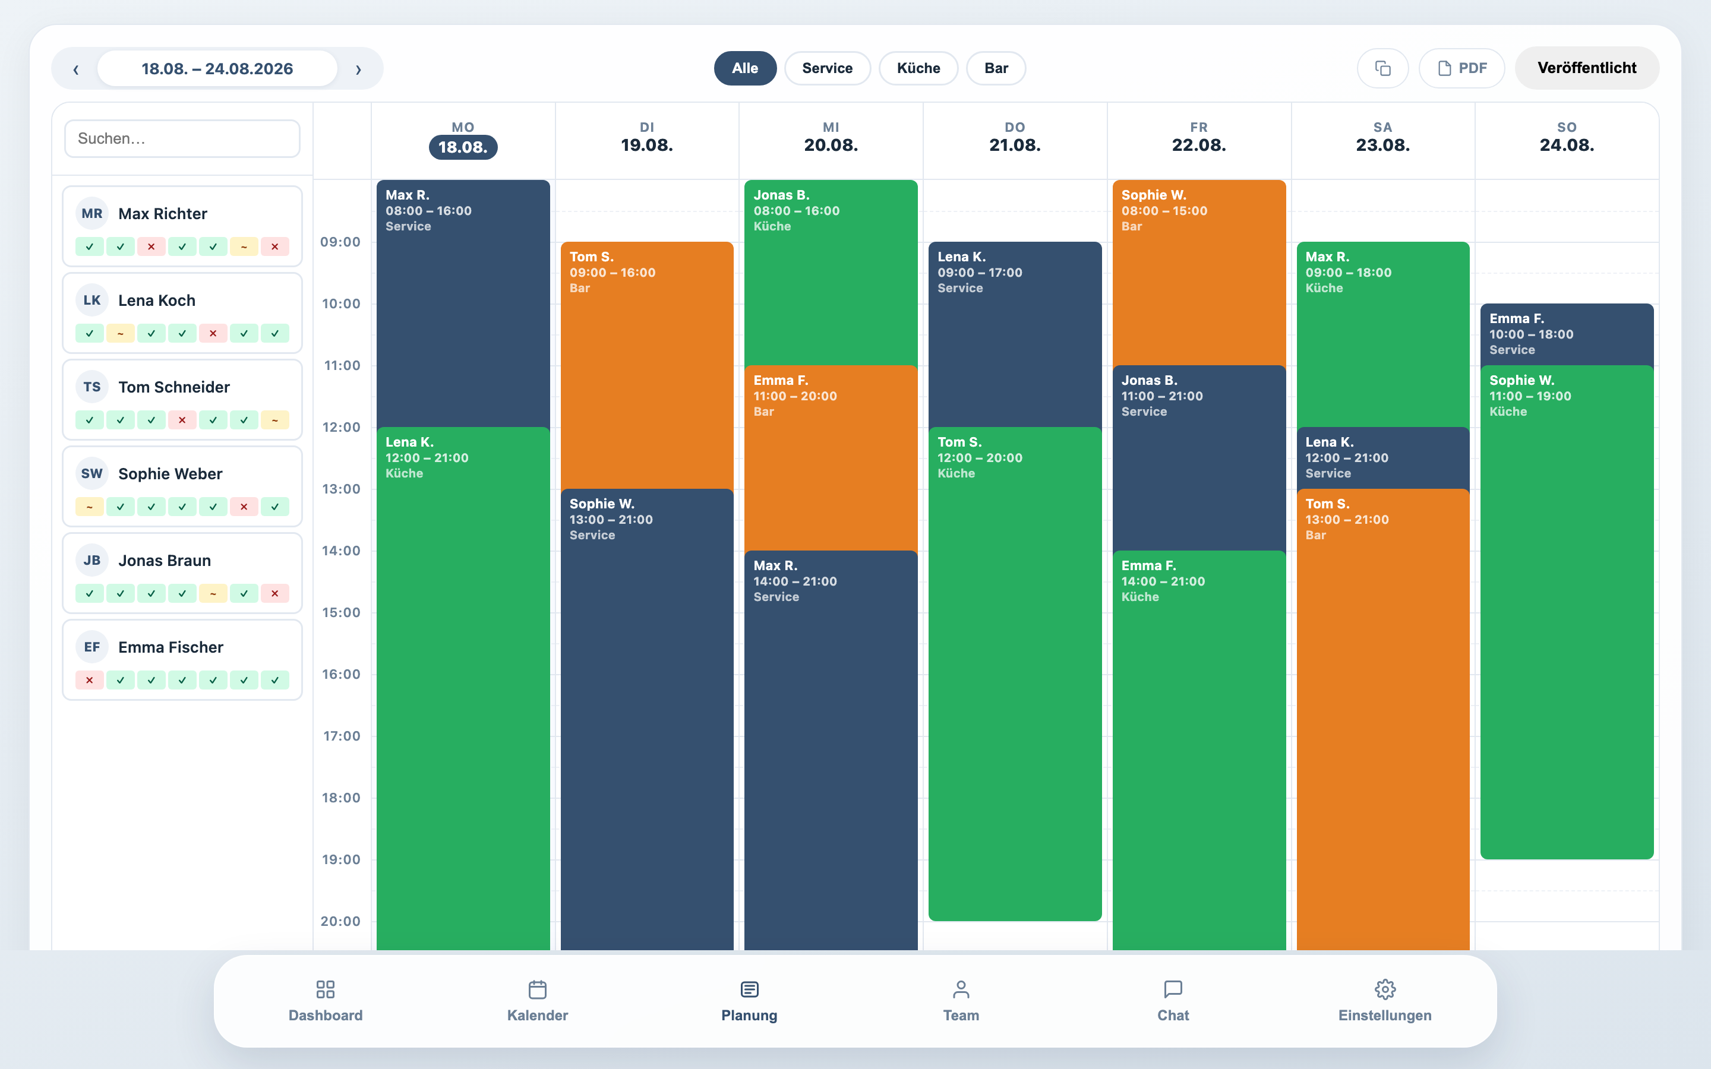Open Sophie W. 08:00–15:00 Bar shift
Image resolution: width=1711 pixels, height=1069 pixels.
(x=1199, y=273)
